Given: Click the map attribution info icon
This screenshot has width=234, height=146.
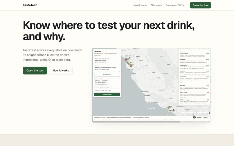Looking at the screenshot, I should 209,113.
